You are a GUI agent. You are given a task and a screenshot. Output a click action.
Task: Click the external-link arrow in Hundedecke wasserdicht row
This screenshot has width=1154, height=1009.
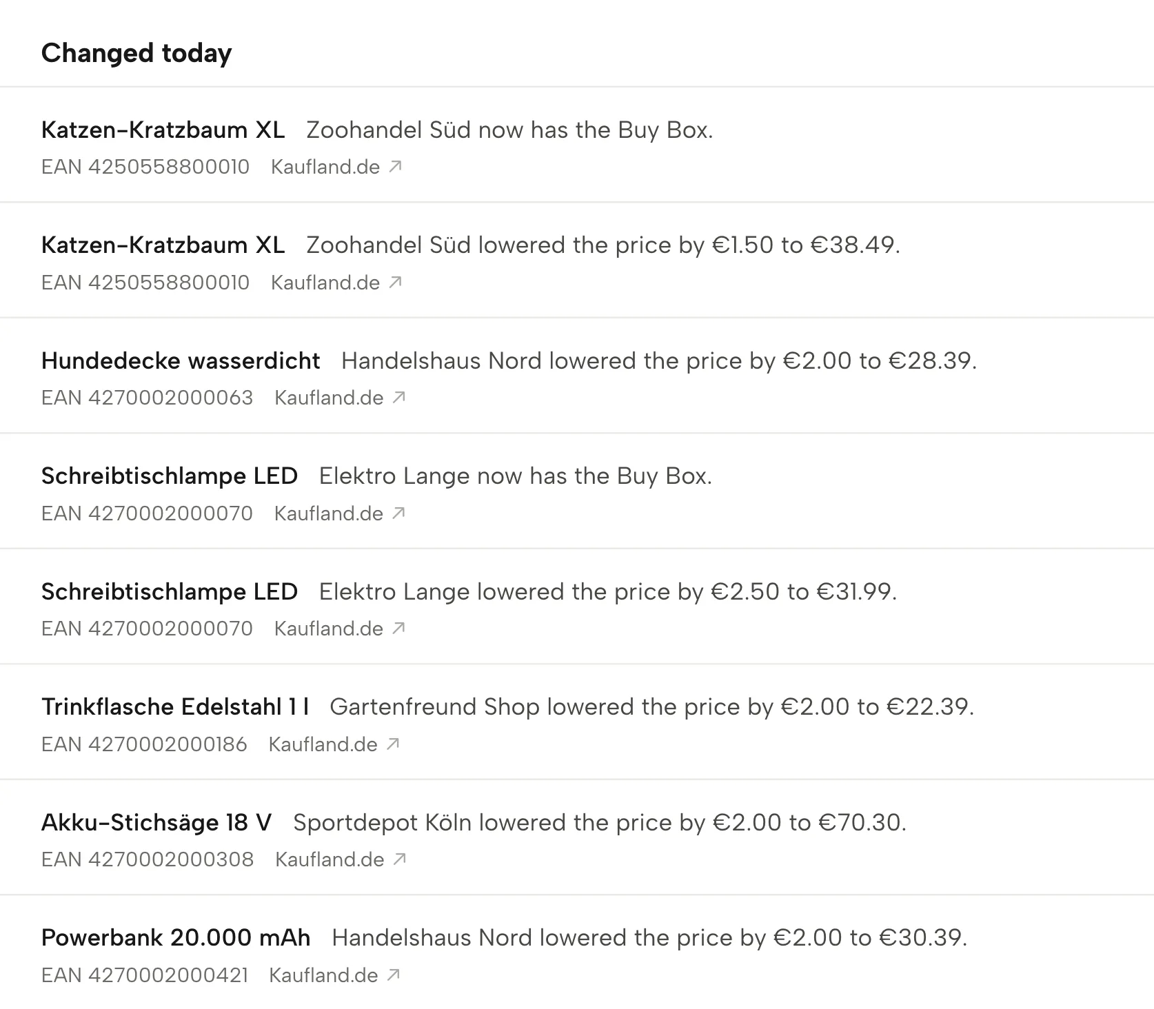[399, 398]
